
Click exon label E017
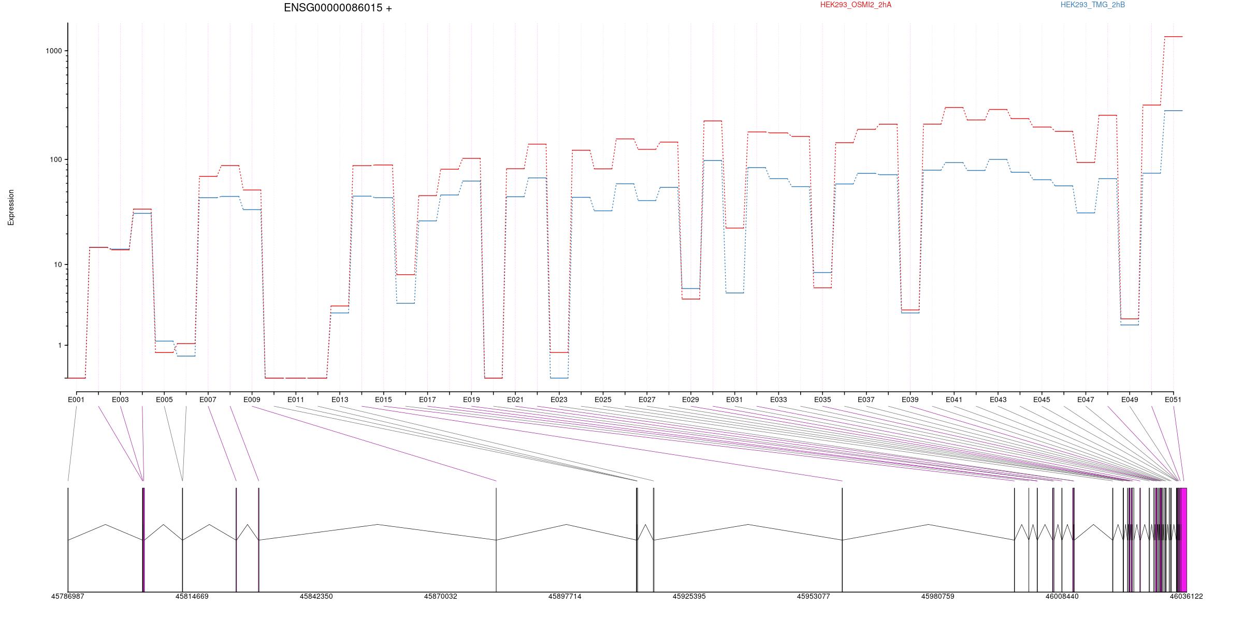427,400
